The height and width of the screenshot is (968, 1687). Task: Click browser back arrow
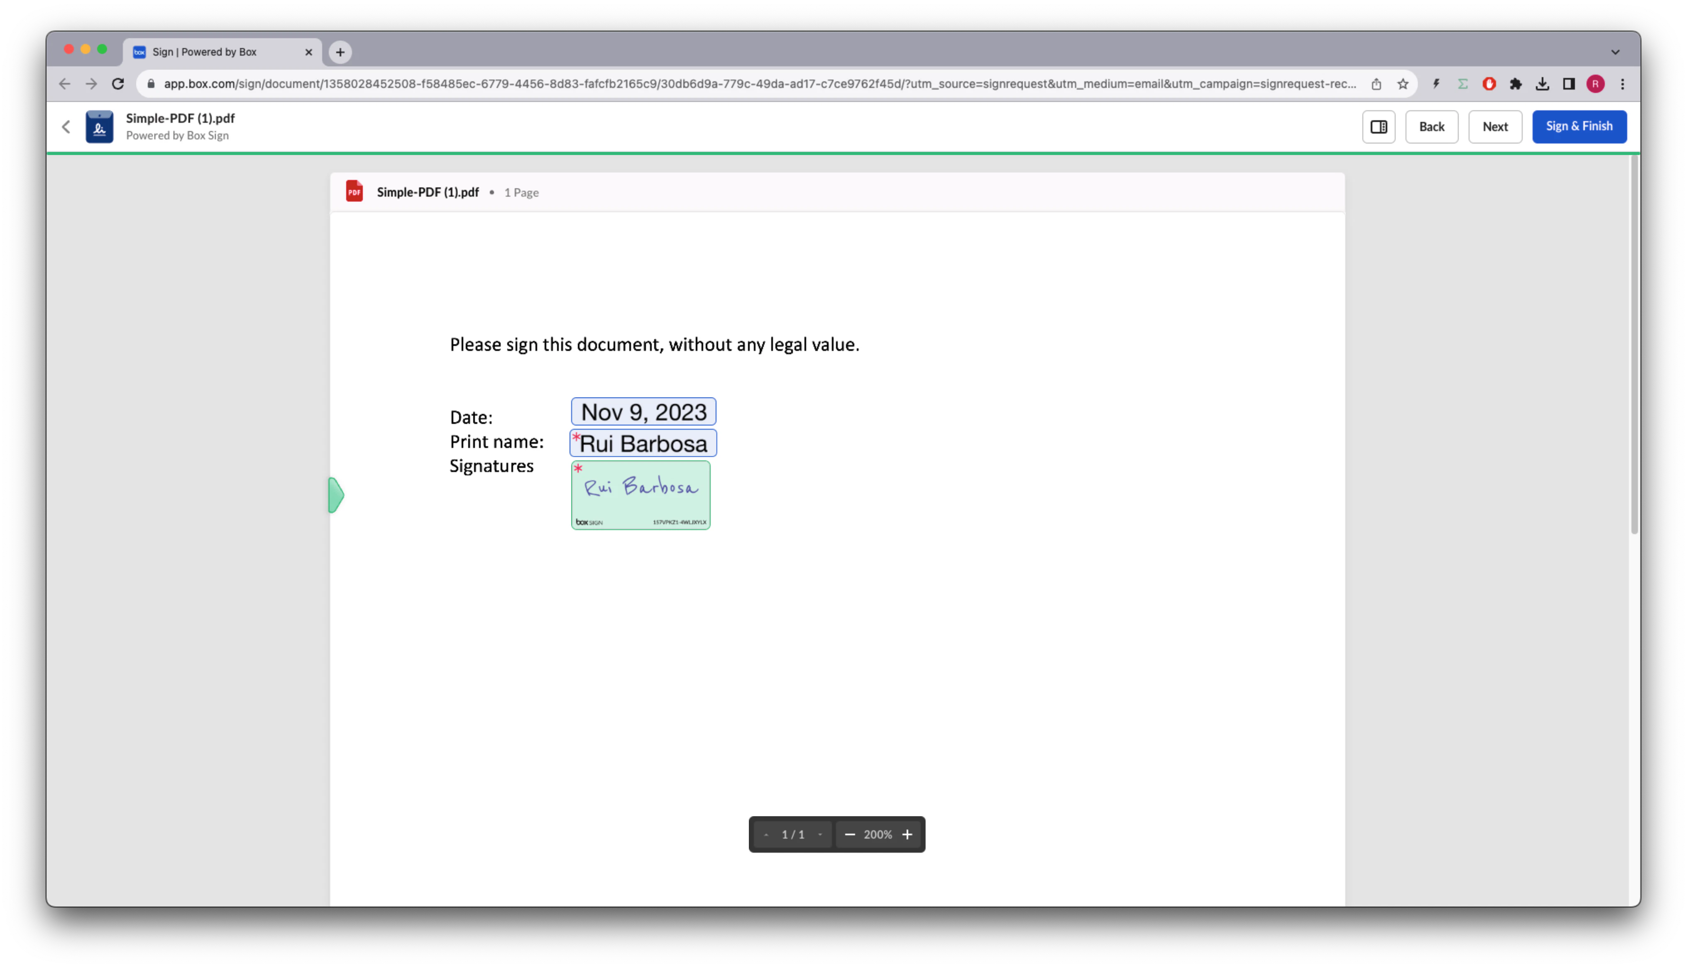click(x=64, y=84)
